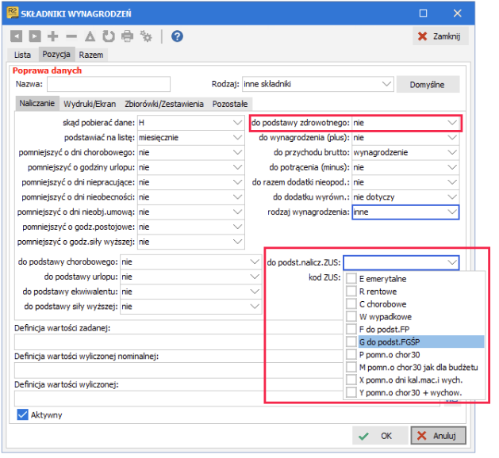Viewport: 499px width, 458px height.
Task: Open do podstawy urlopu dropdown
Action: pyautogui.click(x=191, y=277)
